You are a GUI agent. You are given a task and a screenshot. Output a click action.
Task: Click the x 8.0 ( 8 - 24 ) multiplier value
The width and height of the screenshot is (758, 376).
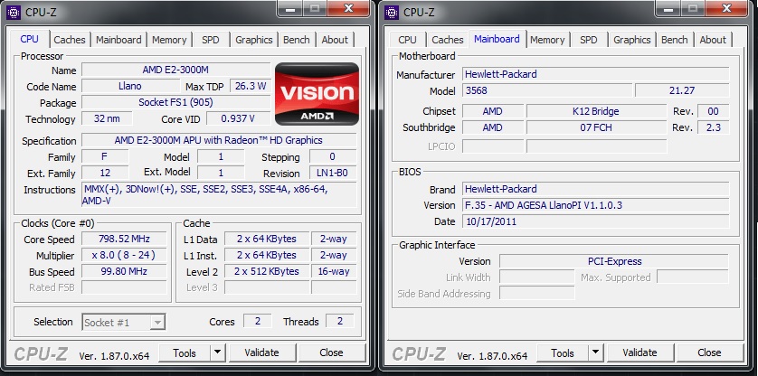coord(124,255)
